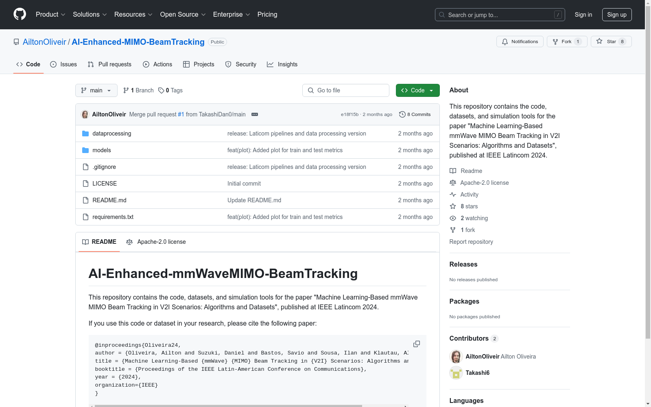Click the models folder icon
This screenshot has width=651, height=407.
85,150
